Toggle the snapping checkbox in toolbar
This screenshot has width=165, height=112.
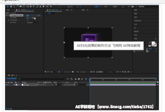[69, 7]
